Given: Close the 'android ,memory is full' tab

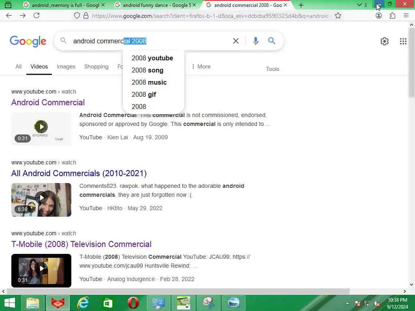Looking at the screenshot, I should point(103,5).
